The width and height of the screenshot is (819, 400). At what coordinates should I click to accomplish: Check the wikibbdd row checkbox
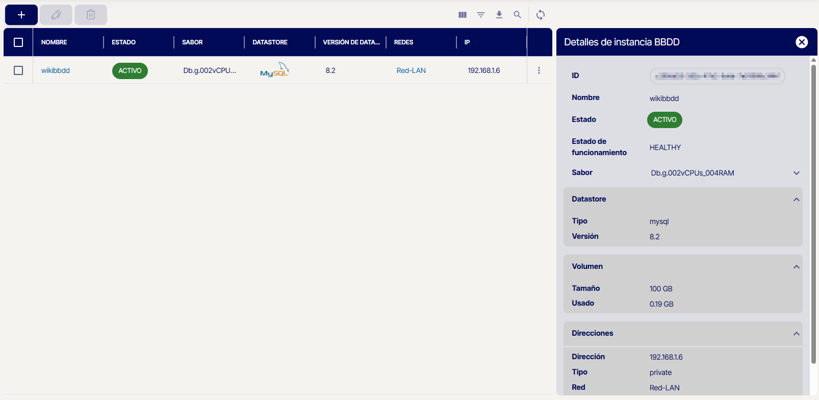pyautogui.click(x=18, y=70)
